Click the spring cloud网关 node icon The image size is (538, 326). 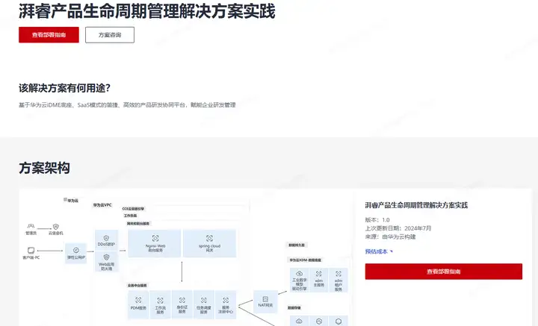tap(209, 238)
